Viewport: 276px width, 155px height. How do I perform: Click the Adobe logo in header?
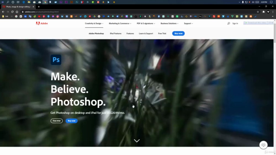coord(42,23)
